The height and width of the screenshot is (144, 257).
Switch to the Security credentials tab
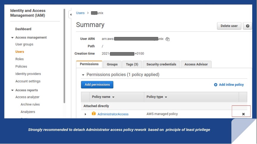click(x=161, y=64)
